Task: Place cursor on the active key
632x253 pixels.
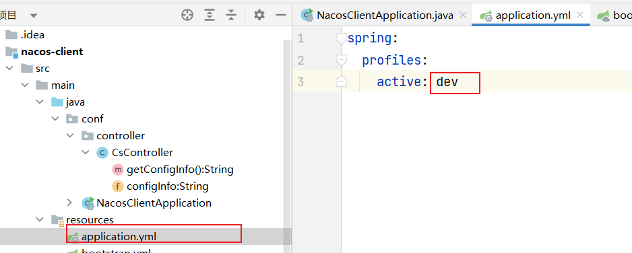Action: pyautogui.click(x=399, y=82)
